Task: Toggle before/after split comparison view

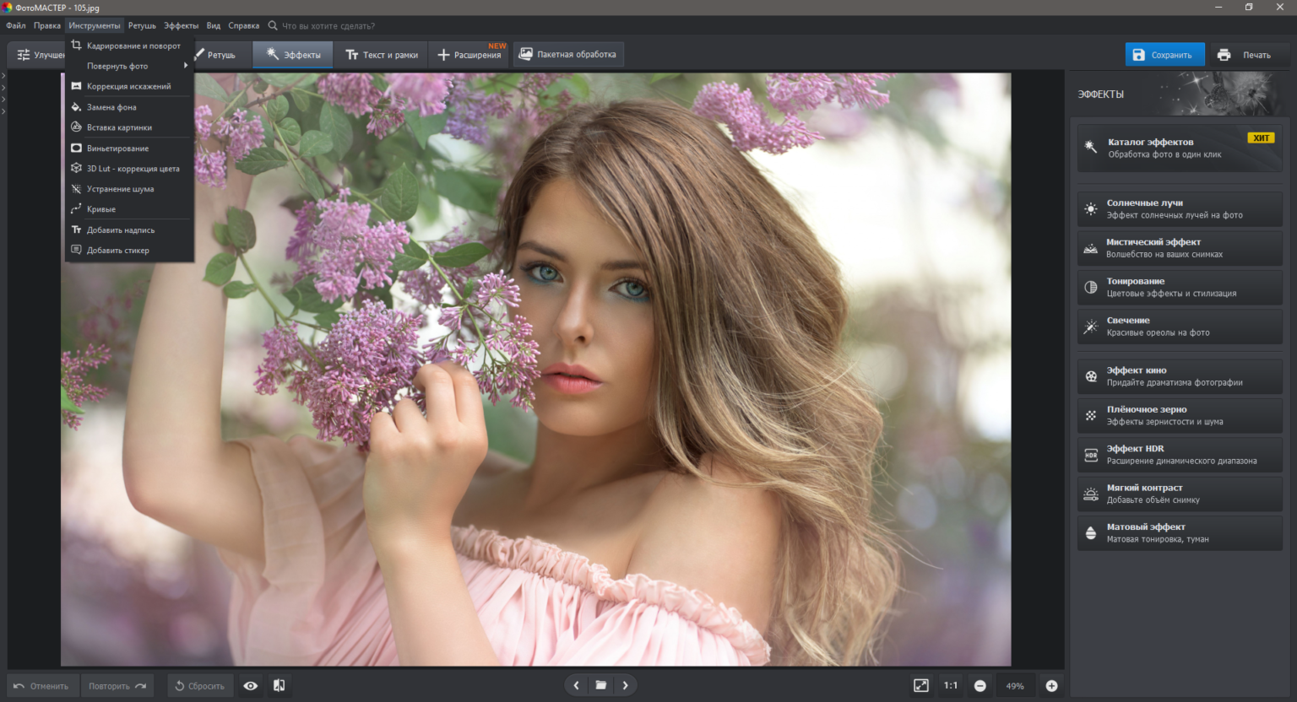Action: [x=279, y=686]
